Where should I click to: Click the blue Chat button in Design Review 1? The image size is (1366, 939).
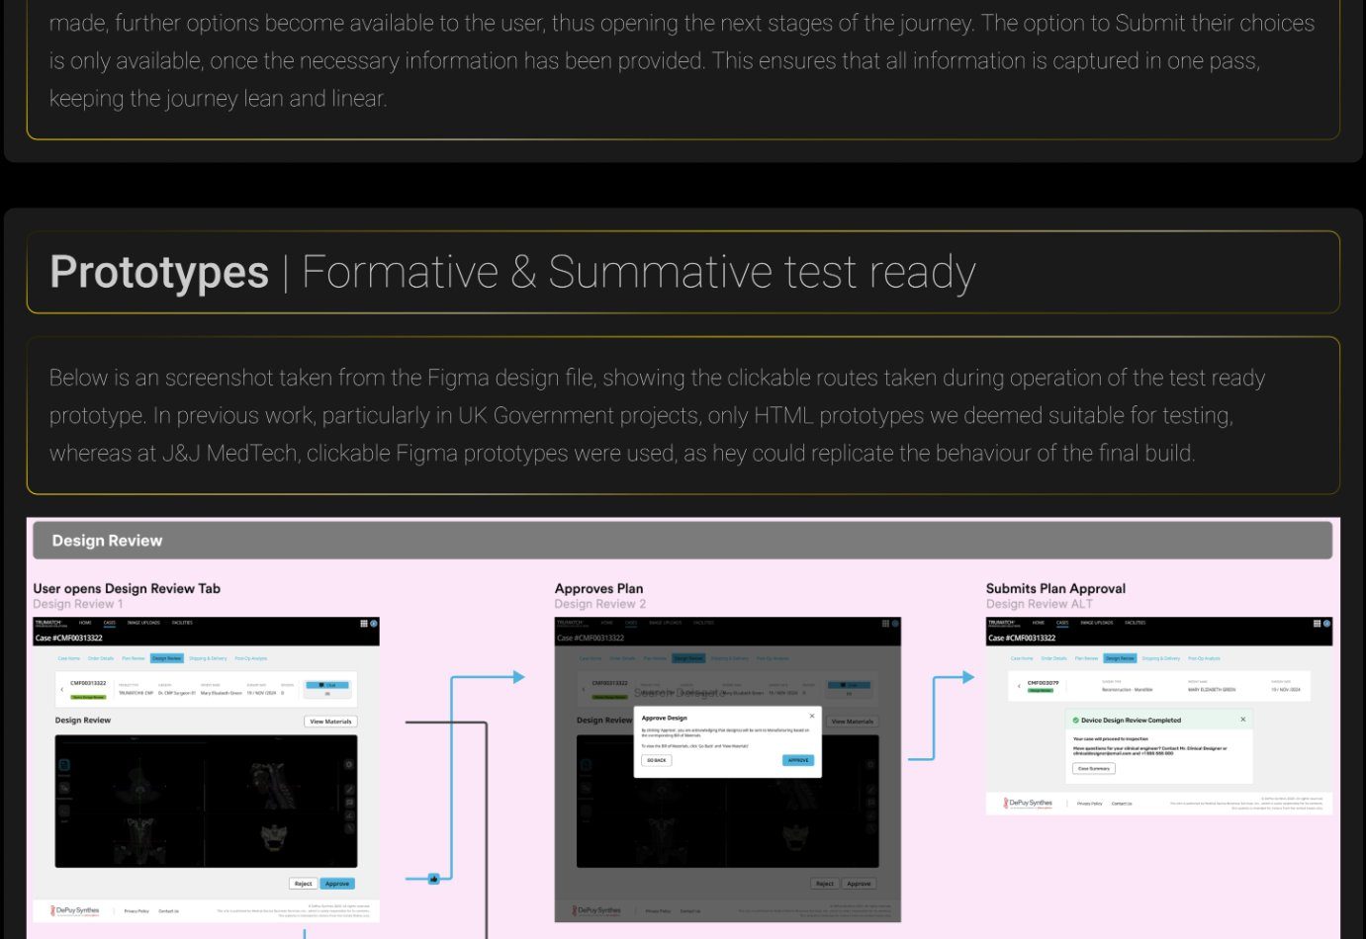coord(327,685)
